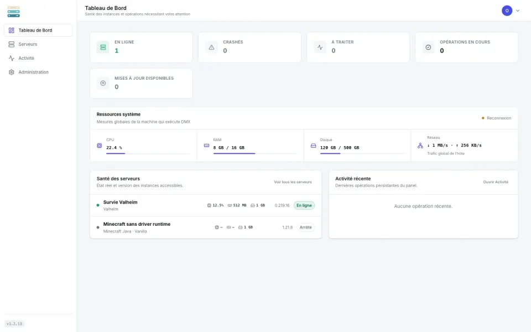Open the En ligne stat card
Screen dimensions: 531x332
pos(141,47)
